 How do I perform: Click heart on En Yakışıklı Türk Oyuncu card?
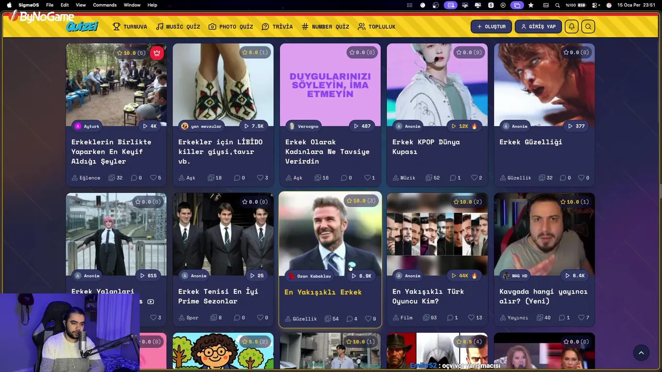(471, 317)
